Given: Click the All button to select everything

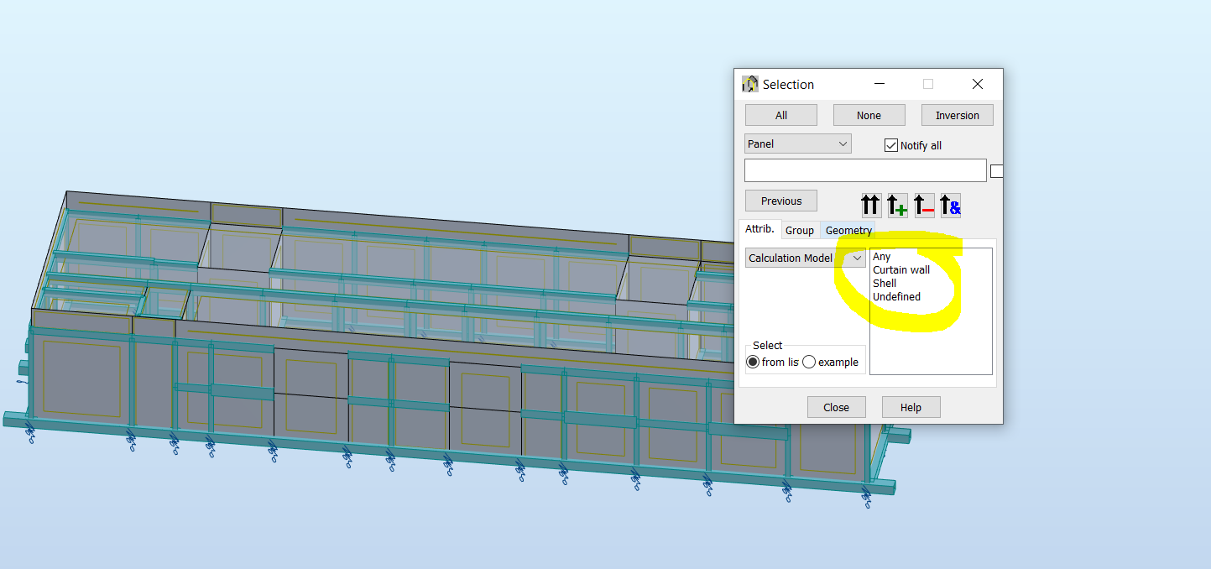Looking at the screenshot, I should pos(780,114).
